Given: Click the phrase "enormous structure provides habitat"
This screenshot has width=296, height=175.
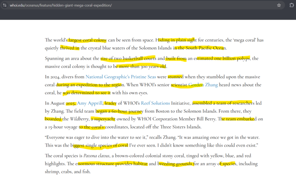Looking at the screenshot, I should coord(112,164).
